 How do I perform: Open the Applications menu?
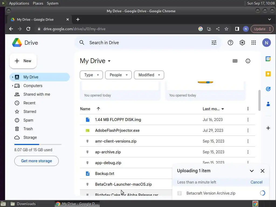coord(19,3)
